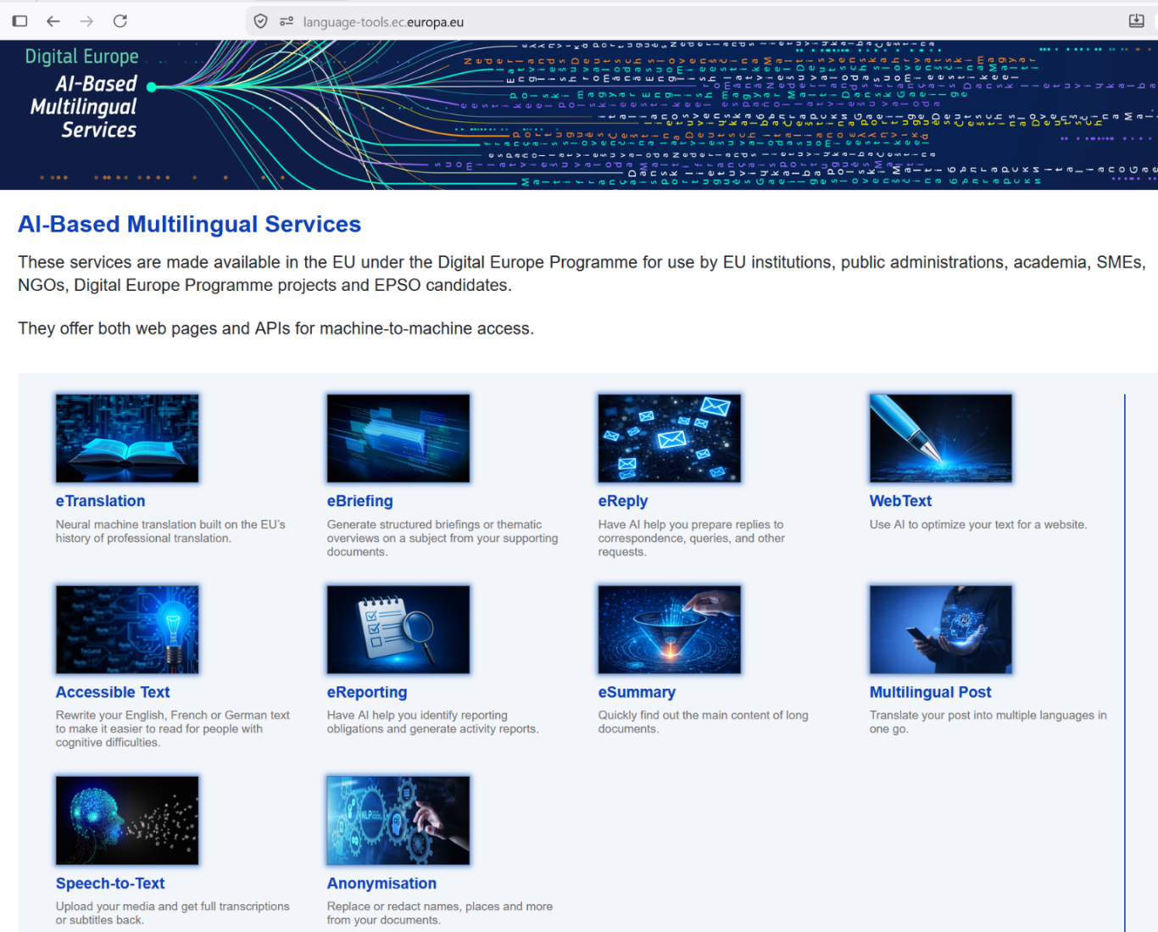1158x932 pixels.
Task: Click the eReporting description about reporting obligations
Action: pyautogui.click(x=433, y=723)
